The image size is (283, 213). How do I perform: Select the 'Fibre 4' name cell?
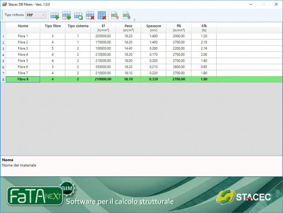point(23,55)
